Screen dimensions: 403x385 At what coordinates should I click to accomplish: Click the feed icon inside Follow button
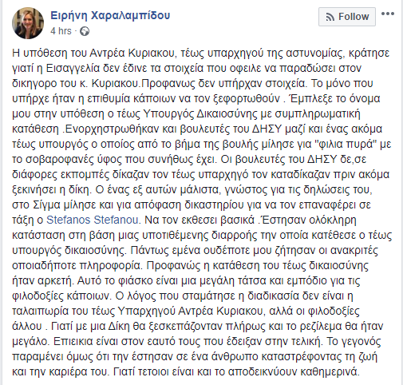330,17
